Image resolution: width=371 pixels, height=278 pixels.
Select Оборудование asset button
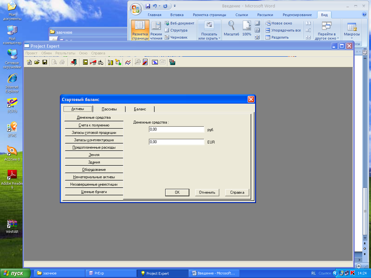coord(94,170)
